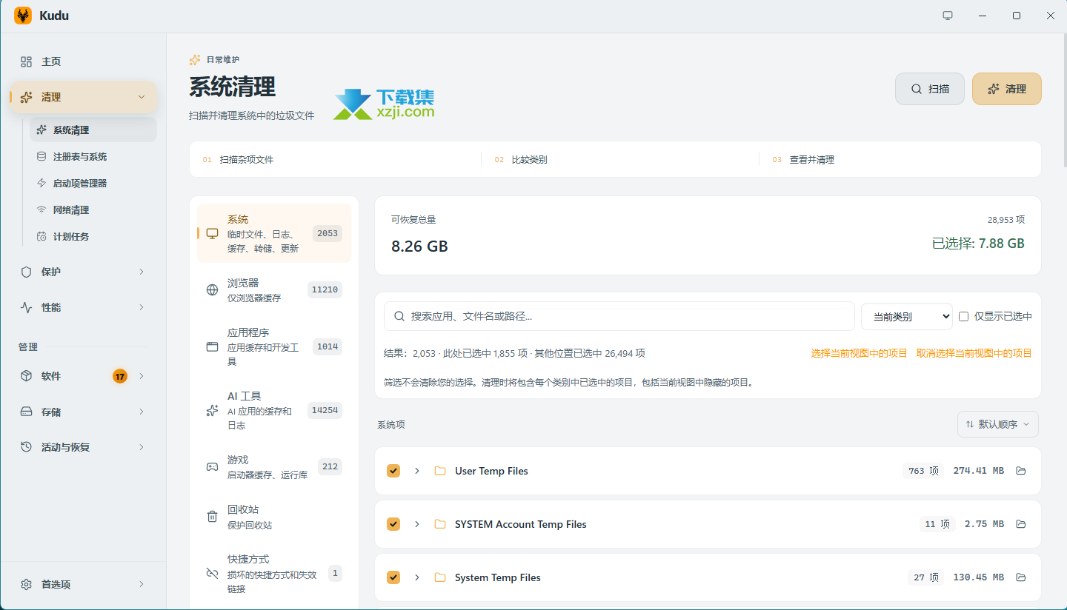This screenshot has height=610, width=1067.
Task: Click the 扫描 button
Action: coord(930,89)
